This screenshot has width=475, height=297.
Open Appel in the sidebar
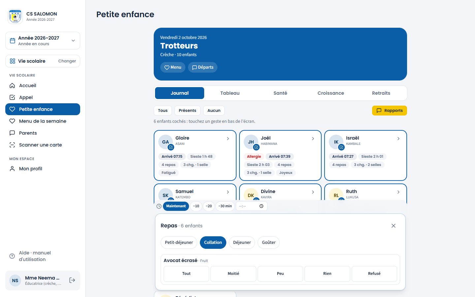click(x=43, y=97)
